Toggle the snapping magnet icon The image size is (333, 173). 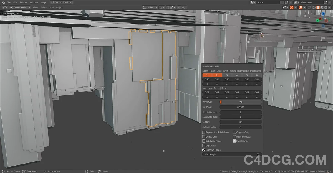(x=168, y=7)
